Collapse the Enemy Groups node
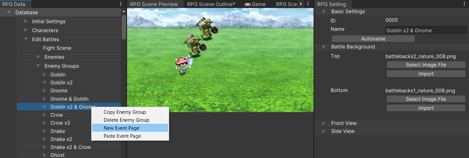469x158 pixels. [x=38, y=66]
